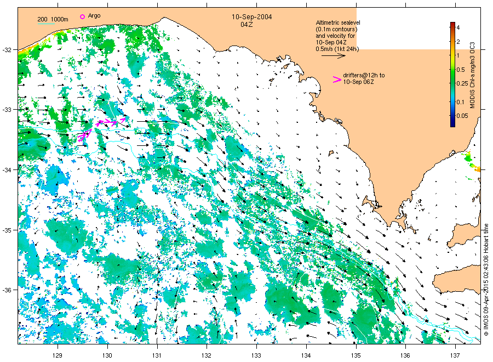Select the 'MODIS Chl-a mg/m3 OC3' colorbar title
The width and height of the screenshot is (493, 362).
[x=472, y=75]
